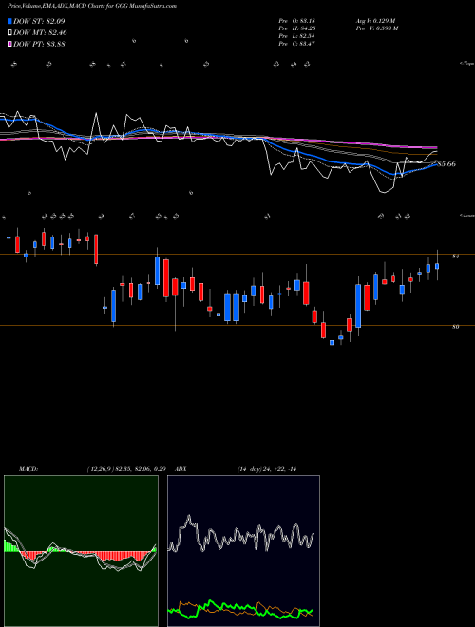Click the 'Pre V: 0.393 M' volume text
Screen dimensions: 475x627
pos(377,28)
